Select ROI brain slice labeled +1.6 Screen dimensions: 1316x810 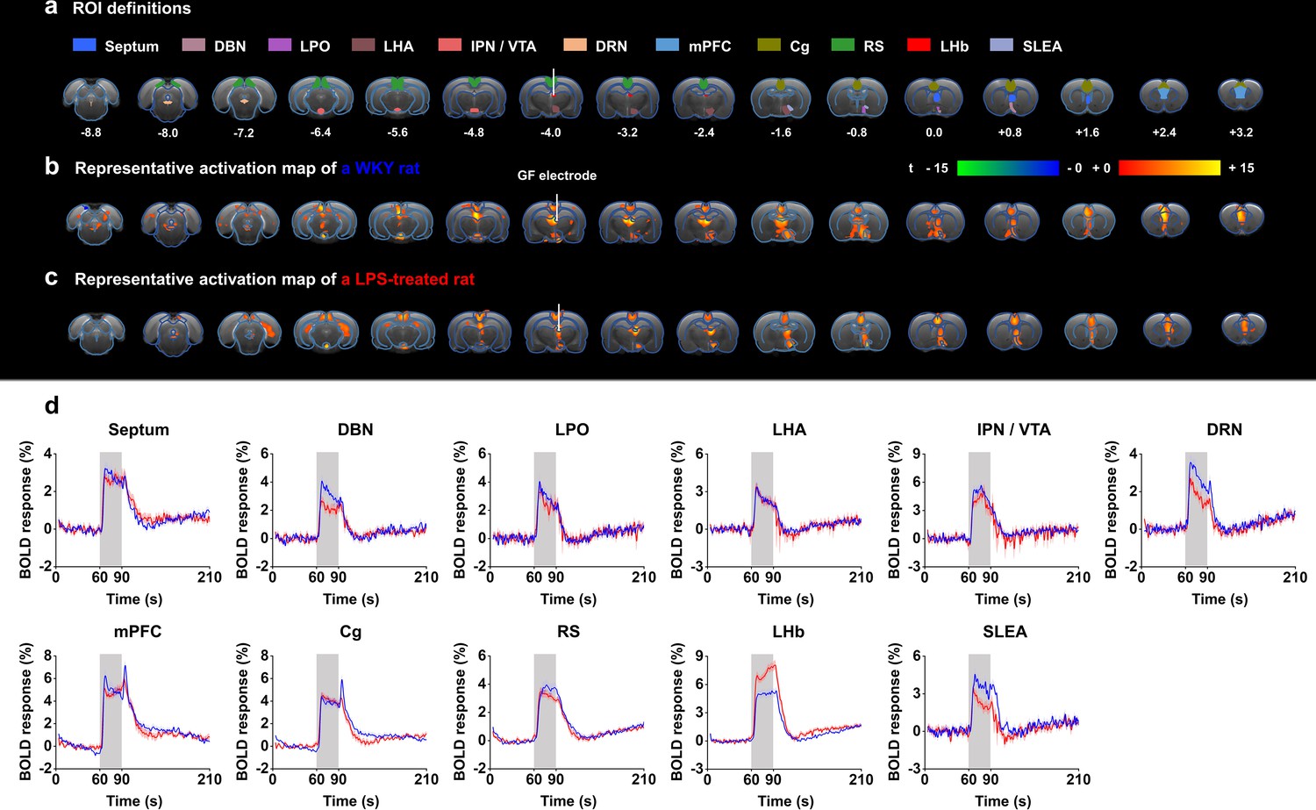(1087, 97)
